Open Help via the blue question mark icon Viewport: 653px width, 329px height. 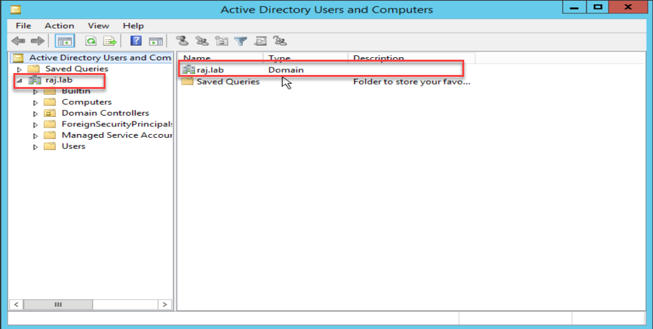coord(136,41)
